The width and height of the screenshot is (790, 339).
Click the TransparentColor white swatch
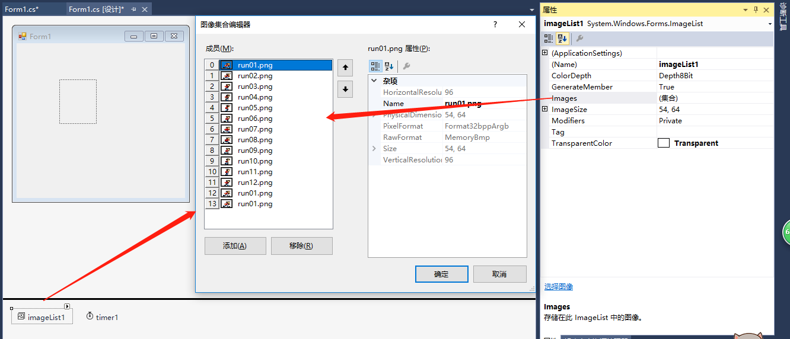[x=664, y=143]
